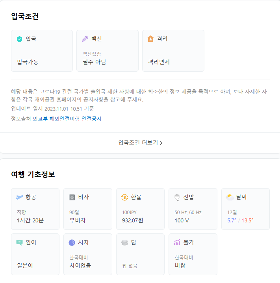The image size is (280, 283).
Task: Click the 여행 기초정보 section heading
Action: click(x=33, y=174)
